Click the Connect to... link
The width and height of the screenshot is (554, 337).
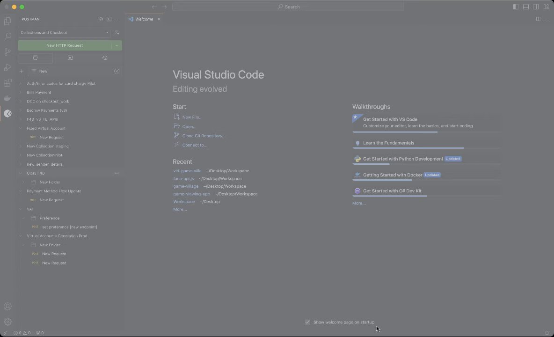(195, 145)
